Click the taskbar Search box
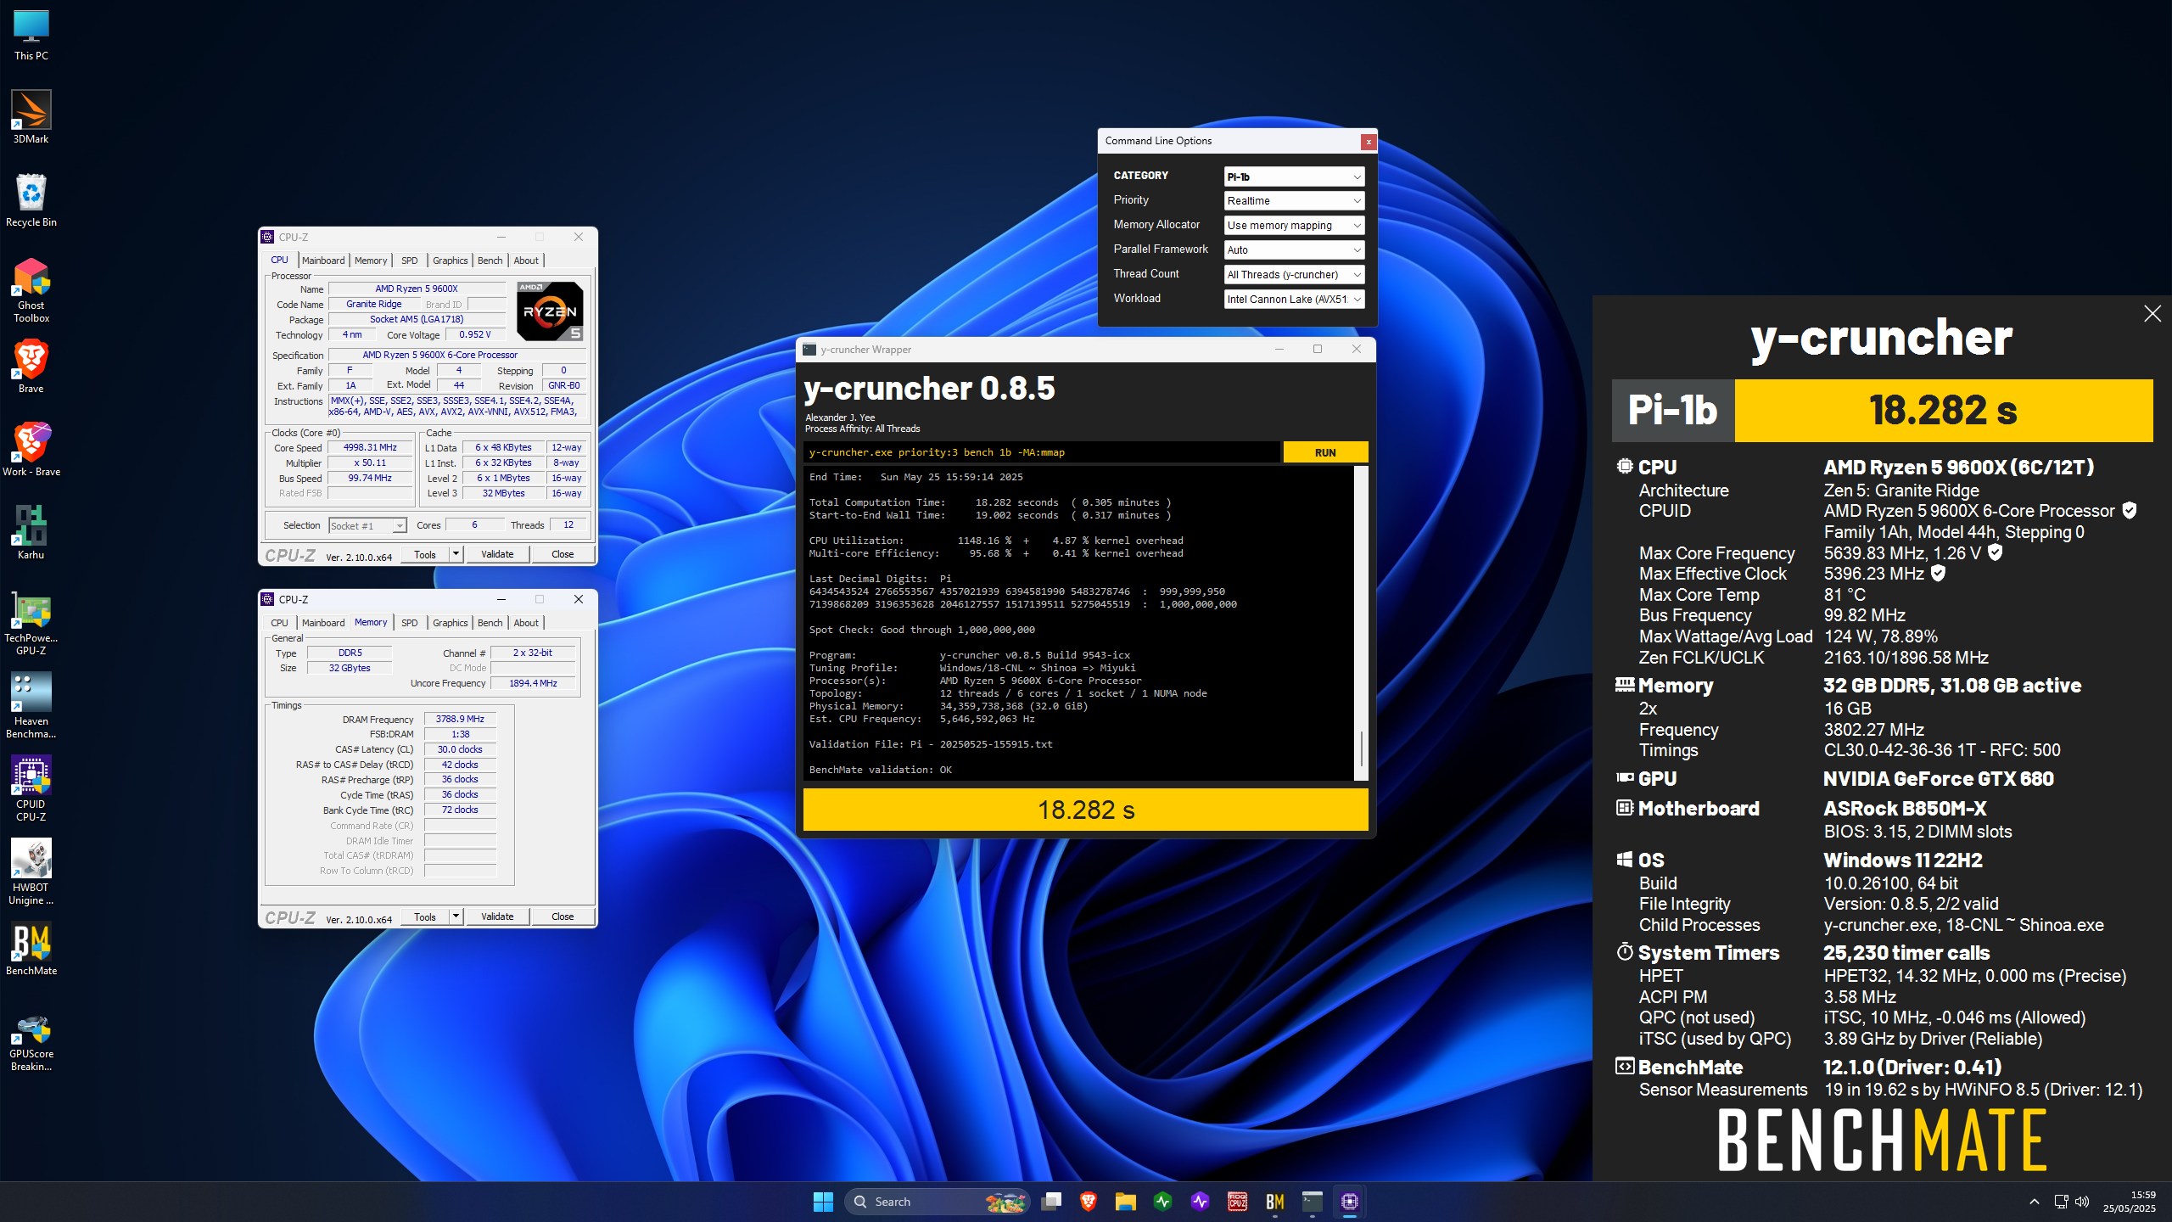Viewport: 2172px width, 1222px height. 938,1202
